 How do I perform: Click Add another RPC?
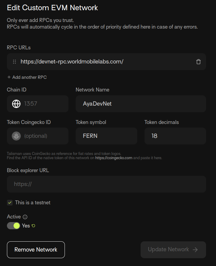click(27, 77)
